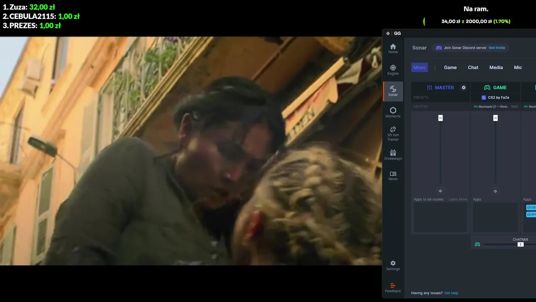Mute the Game channel speaker button
Screen dimensions: 536x302
pyautogui.click(x=495, y=191)
